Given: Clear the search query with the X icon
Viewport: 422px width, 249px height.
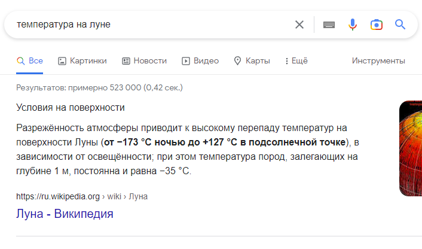Looking at the screenshot, I should click(x=299, y=25).
